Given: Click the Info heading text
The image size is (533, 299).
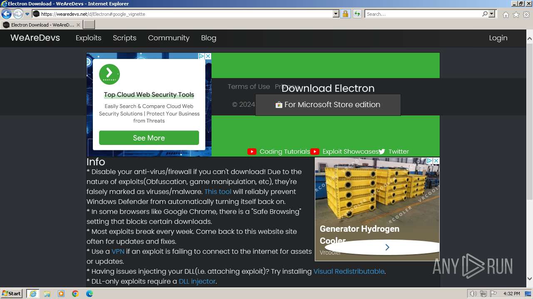Looking at the screenshot, I should point(96,162).
